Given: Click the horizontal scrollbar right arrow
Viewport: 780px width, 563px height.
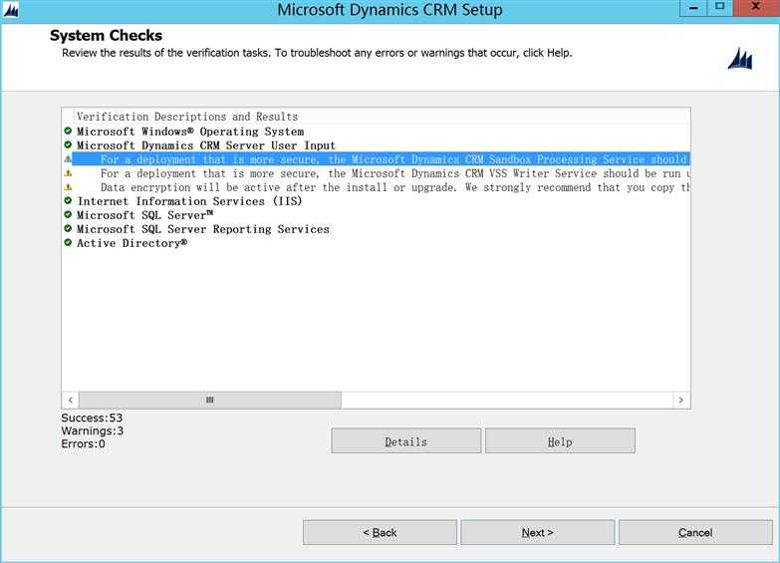Looking at the screenshot, I should click(x=681, y=401).
